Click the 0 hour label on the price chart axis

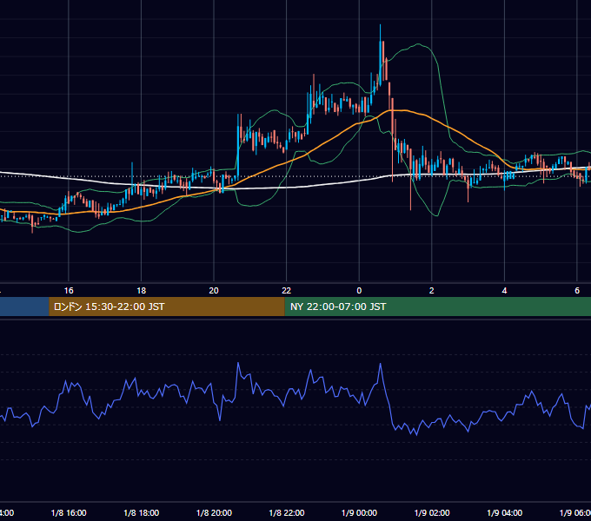click(359, 291)
